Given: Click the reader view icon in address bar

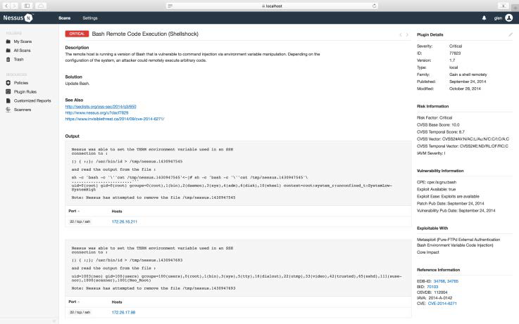Looking at the screenshot, I should [170, 6].
